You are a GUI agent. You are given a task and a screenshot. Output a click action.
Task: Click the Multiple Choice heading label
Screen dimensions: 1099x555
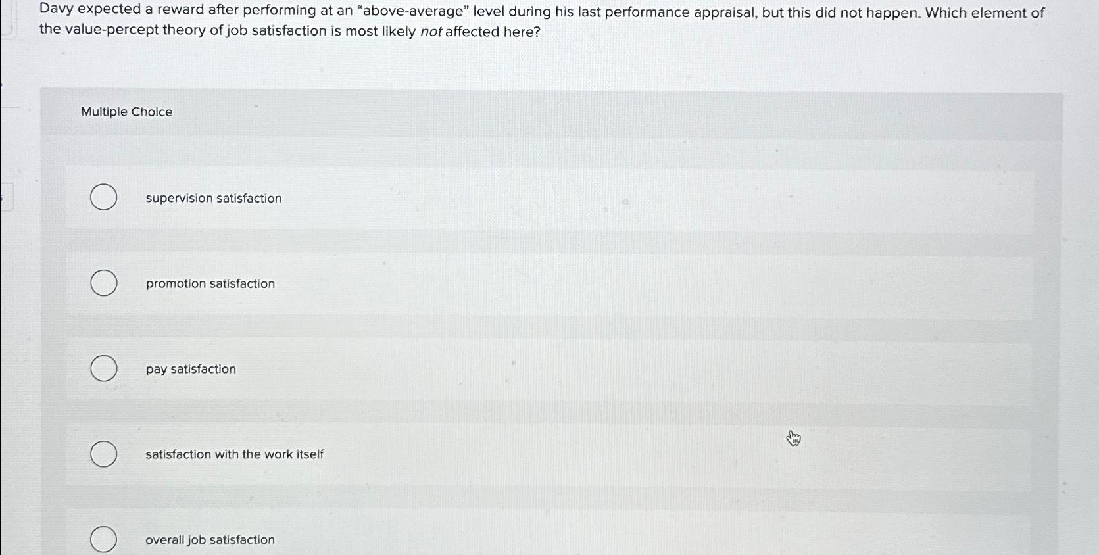(x=126, y=112)
